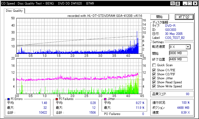199x119 pixels.
Task: Close the Disc Quality Test window
Action: click(195, 3)
